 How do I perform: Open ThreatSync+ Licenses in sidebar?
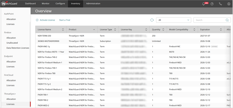[10, 104]
